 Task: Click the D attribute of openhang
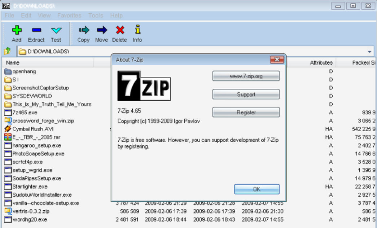click(x=331, y=71)
